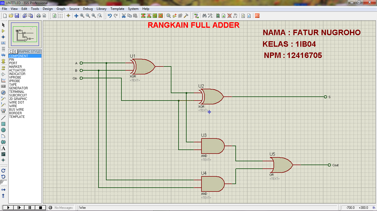The image size is (377, 211).
Task: Create a new design file
Action: click(5, 16)
